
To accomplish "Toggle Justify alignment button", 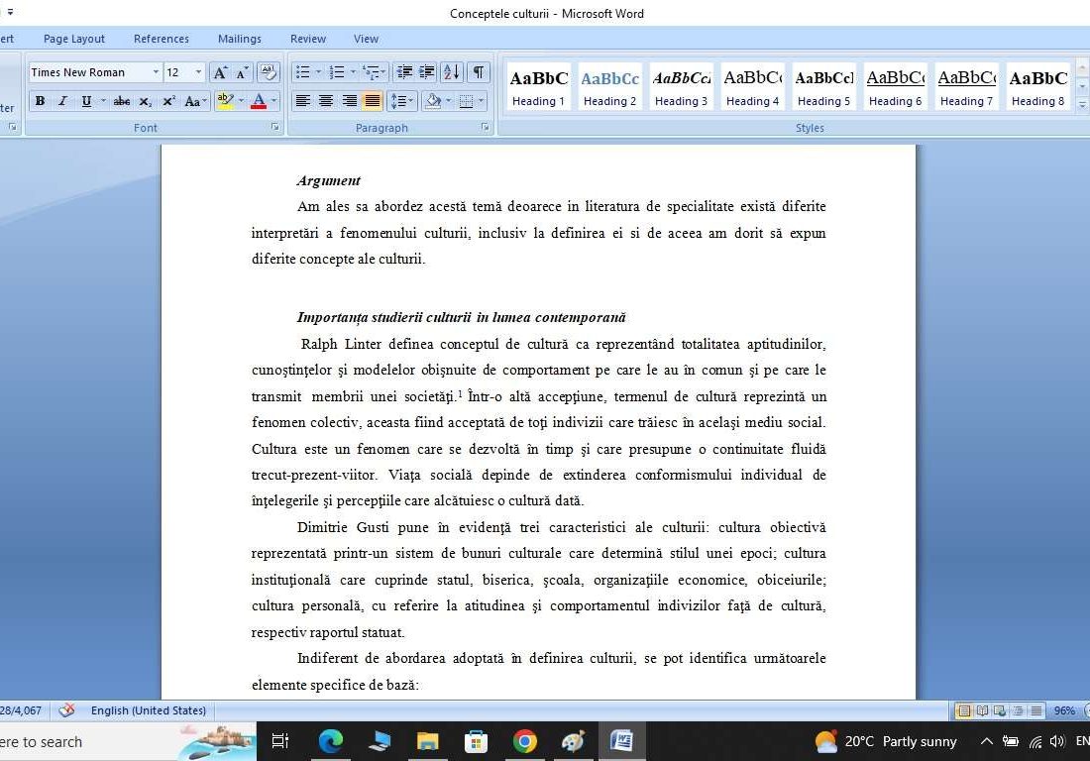I will (373, 101).
